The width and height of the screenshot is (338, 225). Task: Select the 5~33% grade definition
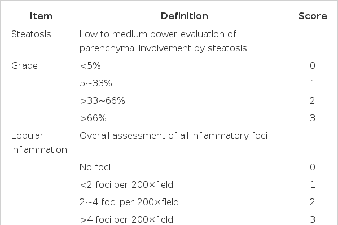click(x=96, y=83)
